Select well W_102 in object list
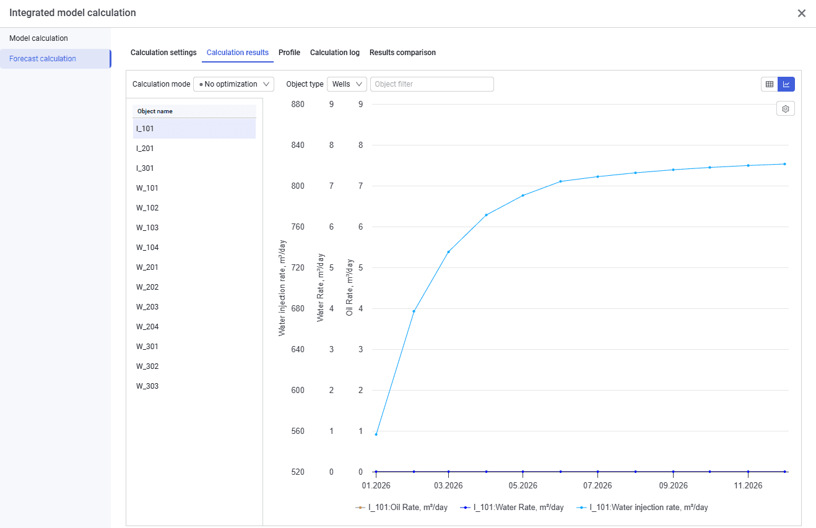Screen dimensions: 816x528 point(194,208)
